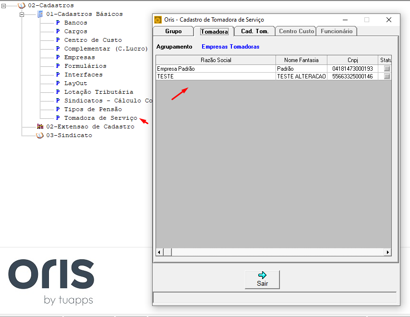The image size is (410, 317).
Task: Click the 02-Extensao de Cadastro icon
Action: (x=40, y=127)
